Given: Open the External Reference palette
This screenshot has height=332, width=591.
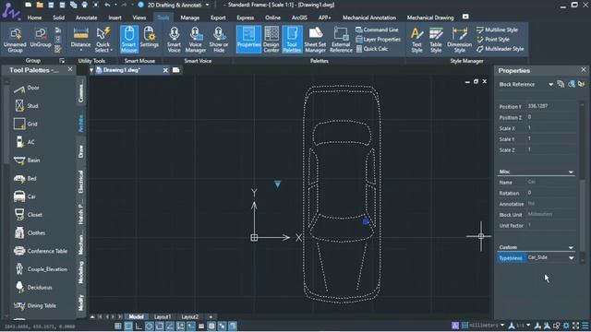Looking at the screenshot, I should click(341, 40).
